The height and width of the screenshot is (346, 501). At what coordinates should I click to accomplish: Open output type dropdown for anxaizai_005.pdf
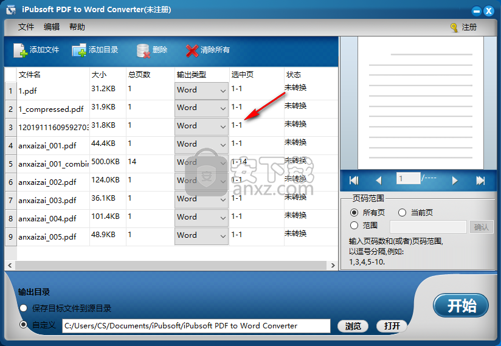[201, 235]
